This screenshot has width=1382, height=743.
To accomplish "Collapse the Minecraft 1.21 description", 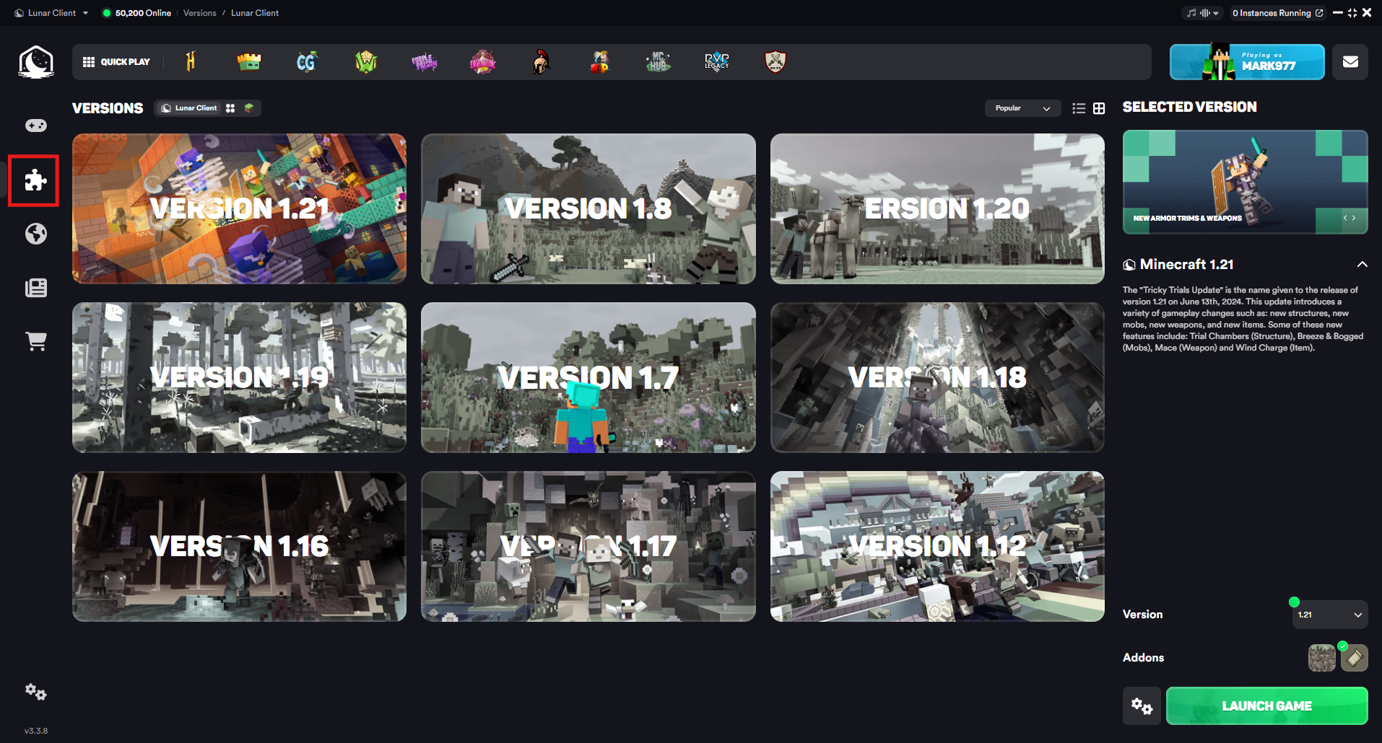I will pyautogui.click(x=1362, y=265).
